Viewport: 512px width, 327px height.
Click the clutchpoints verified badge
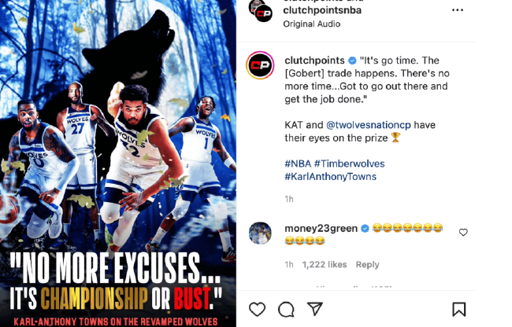coord(352,61)
